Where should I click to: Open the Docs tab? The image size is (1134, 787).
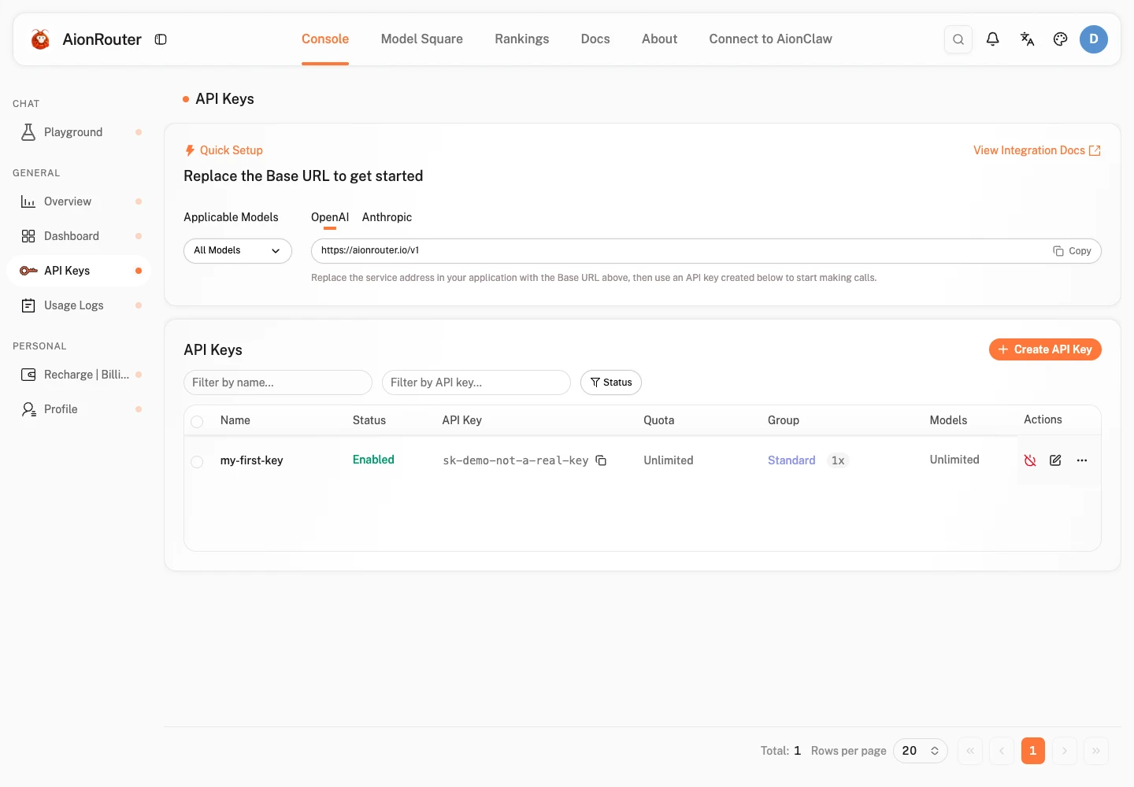[595, 39]
